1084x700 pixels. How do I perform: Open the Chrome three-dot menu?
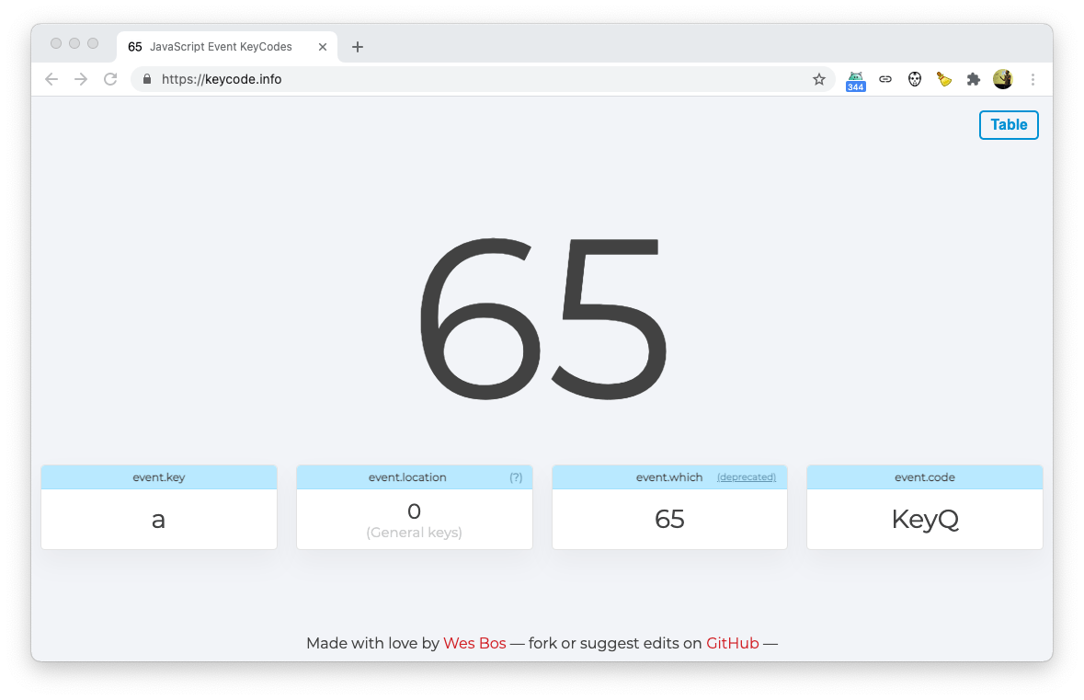point(1033,80)
